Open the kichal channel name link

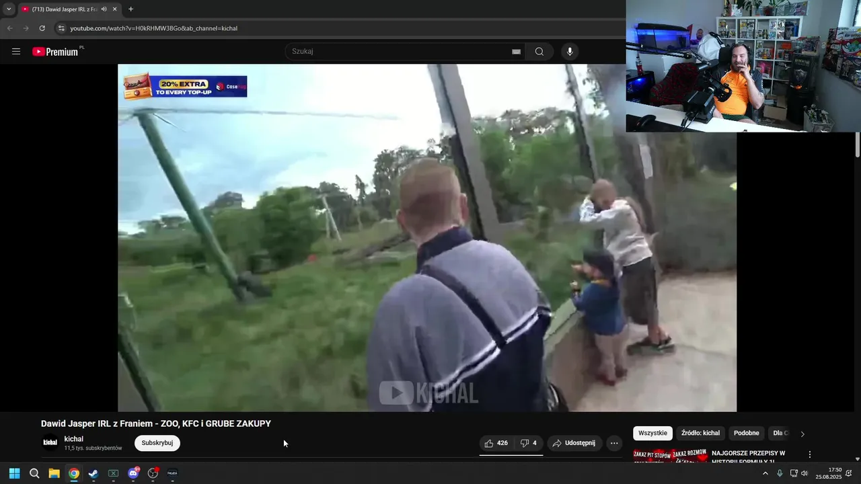point(74,439)
